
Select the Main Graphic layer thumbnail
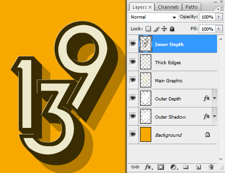point(146,80)
